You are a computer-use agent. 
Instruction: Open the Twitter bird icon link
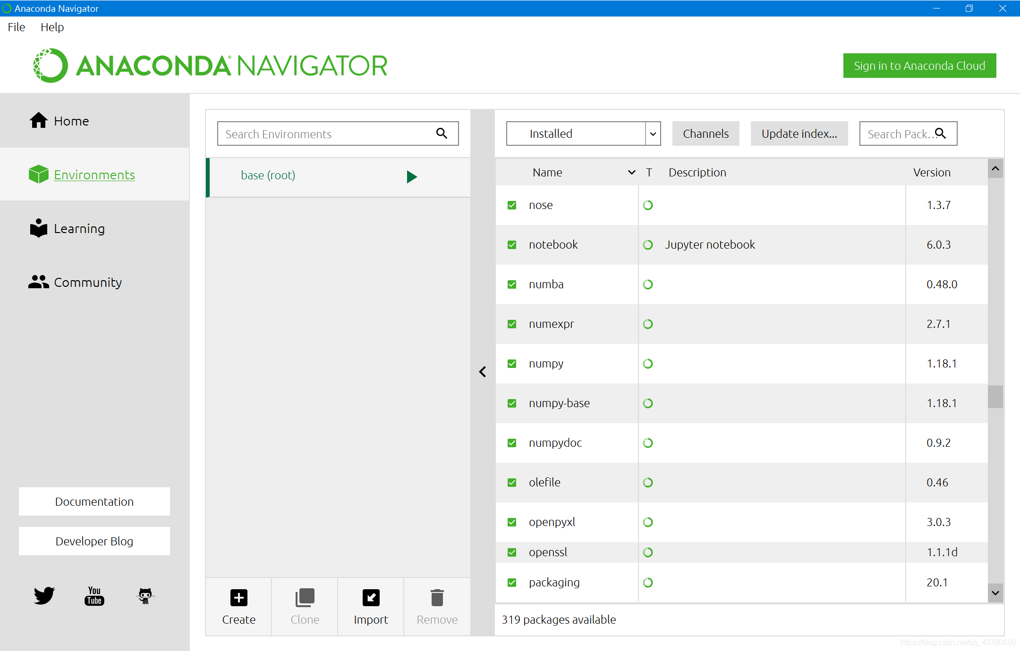pos(44,596)
